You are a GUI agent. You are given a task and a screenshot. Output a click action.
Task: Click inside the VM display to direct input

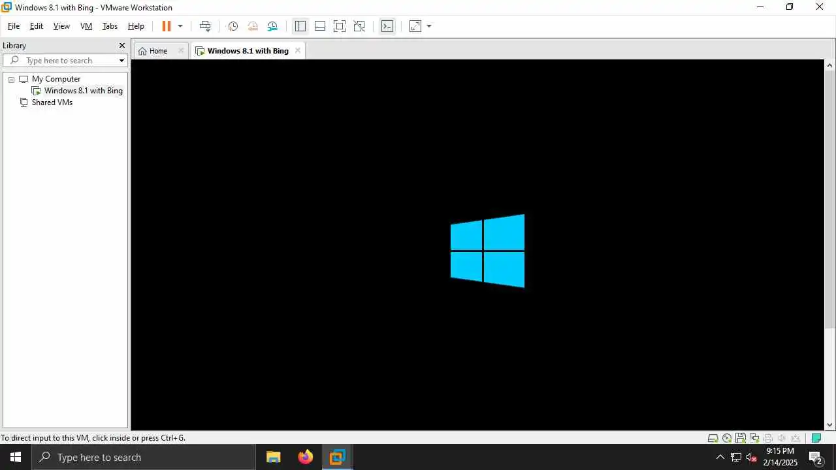pyautogui.click(x=477, y=245)
